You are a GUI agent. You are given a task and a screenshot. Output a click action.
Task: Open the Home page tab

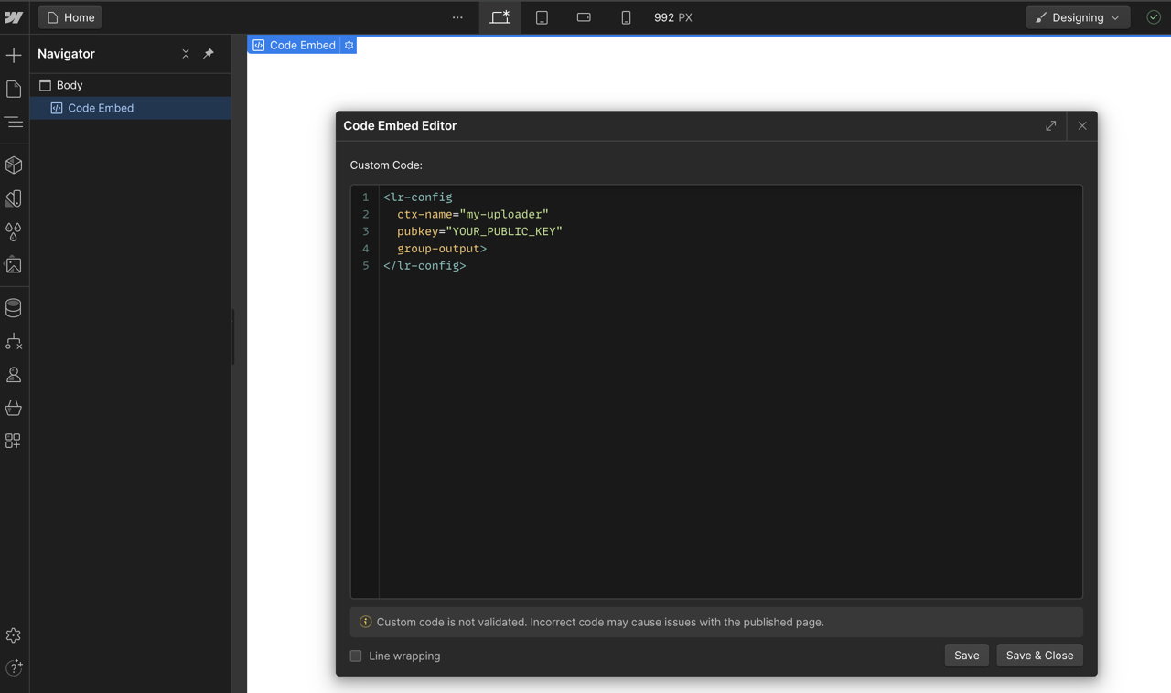tap(70, 17)
